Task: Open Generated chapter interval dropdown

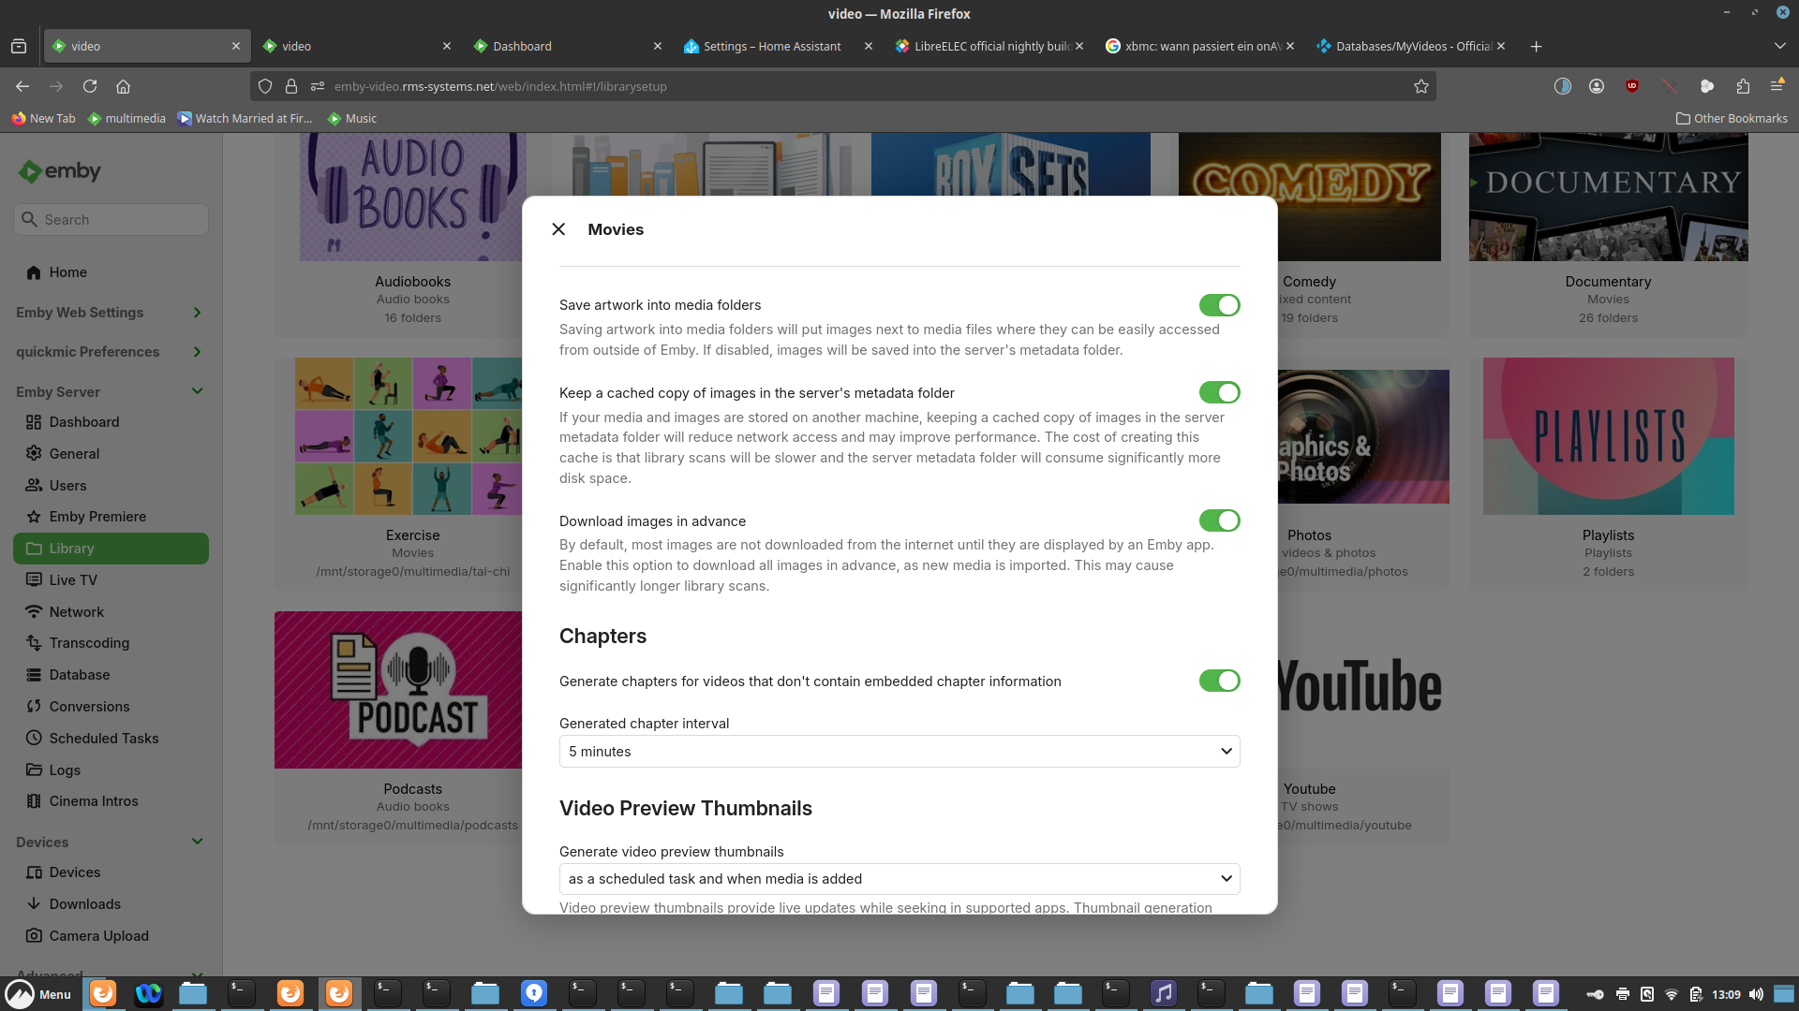Action: click(899, 752)
